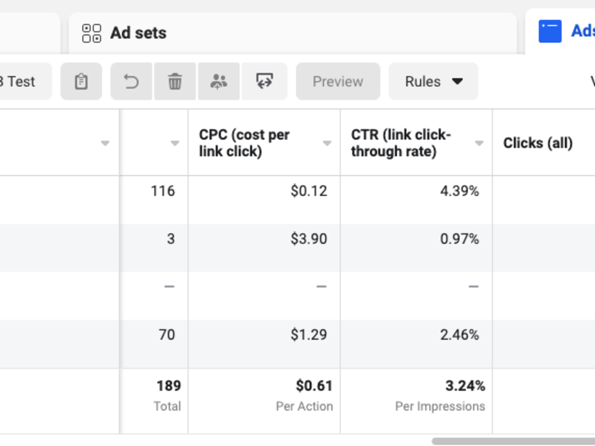Click the Preview button
Image resolution: width=595 pixels, height=446 pixels.
coord(337,81)
